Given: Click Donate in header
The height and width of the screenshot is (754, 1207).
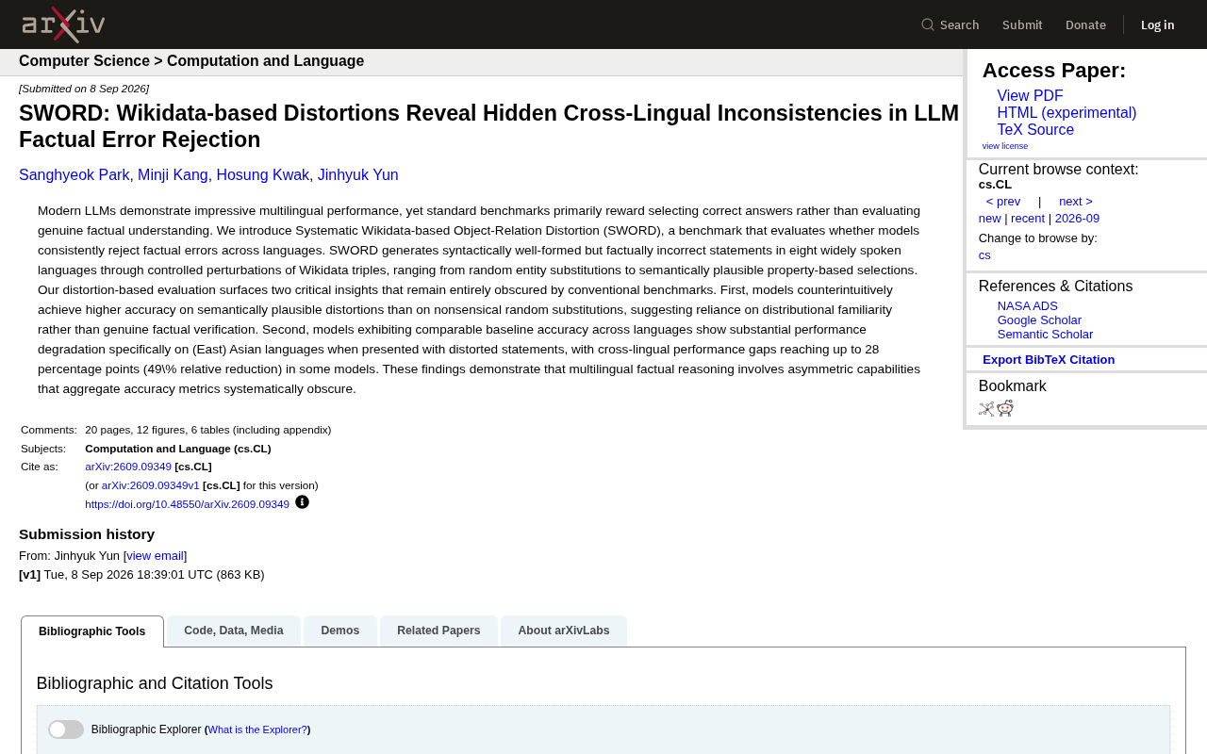Looking at the screenshot, I should [1085, 25].
